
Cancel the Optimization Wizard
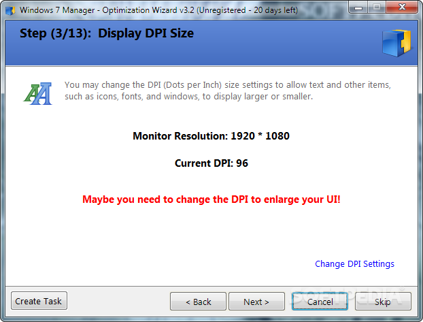click(320, 301)
